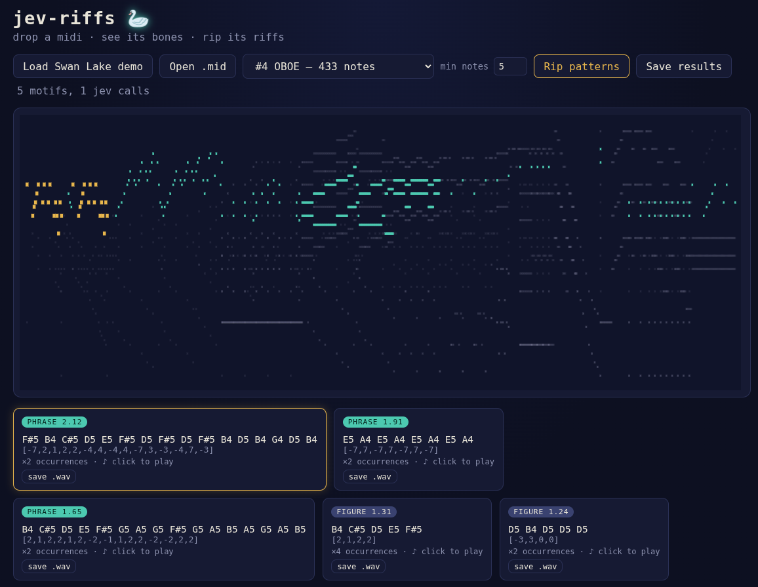The image size is (758, 587).
Task: Select the PHRASE 1.65 badge
Action: coord(54,512)
